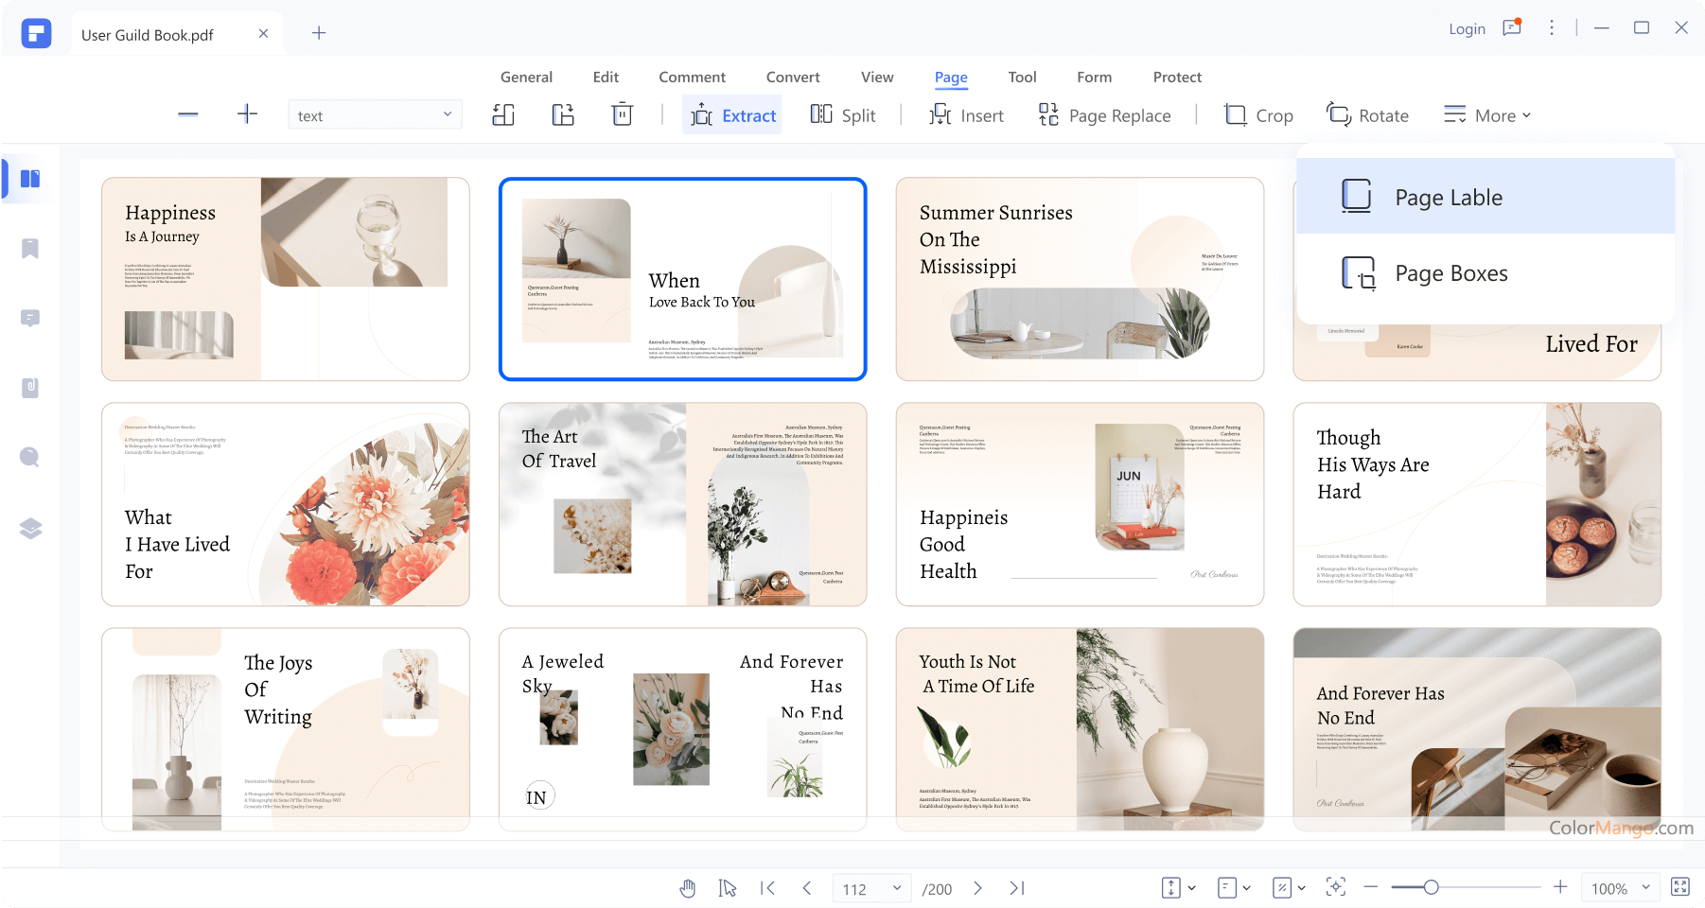Select the Crop page tool
Screen dimensions: 1705x908
[x=1258, y=114]
